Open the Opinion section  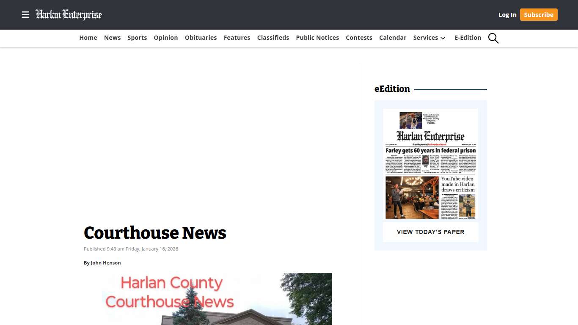click(x=165, y=38)
